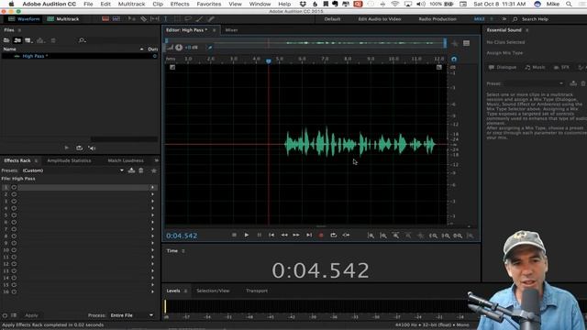Pause playback in the transport bar
The height and width of the screenshot is (330, 587).
pos(259,235)
